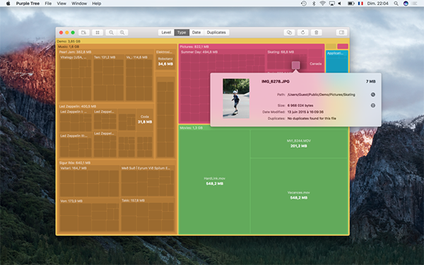
Task: Click the volume speaker icon
Action: pos(340,4)
